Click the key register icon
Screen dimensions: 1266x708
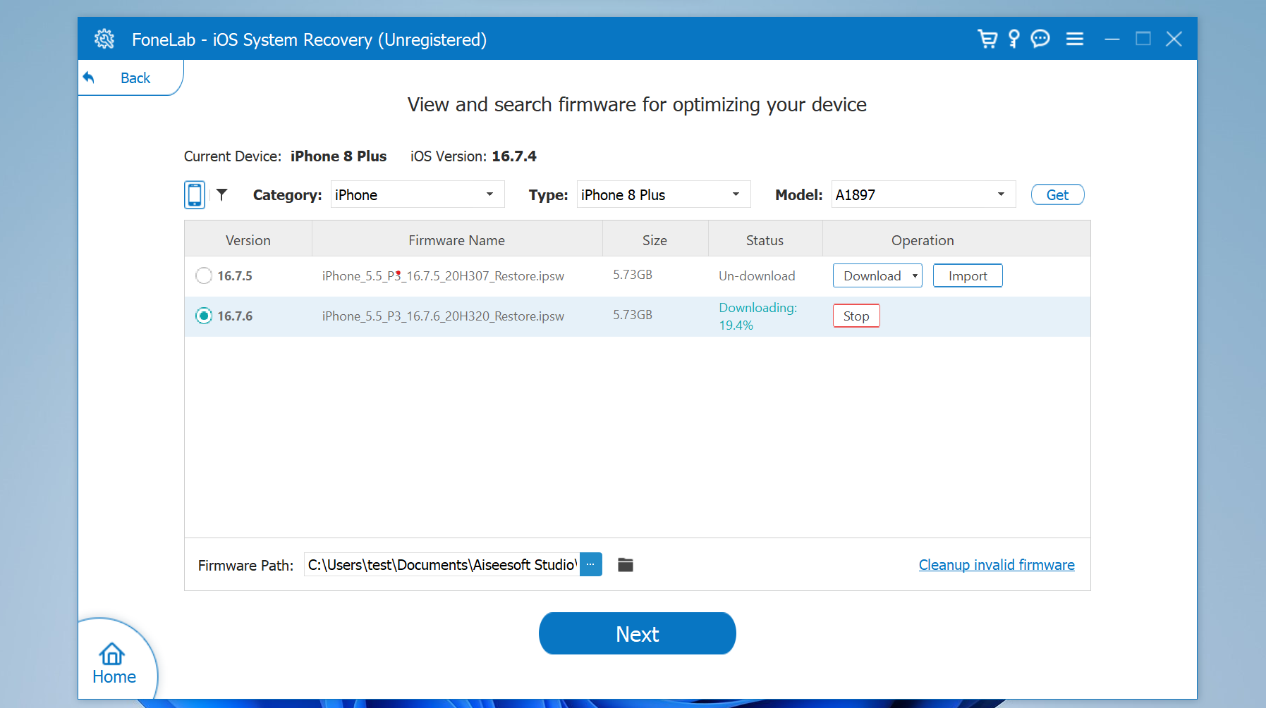(x=1014, y=39)
